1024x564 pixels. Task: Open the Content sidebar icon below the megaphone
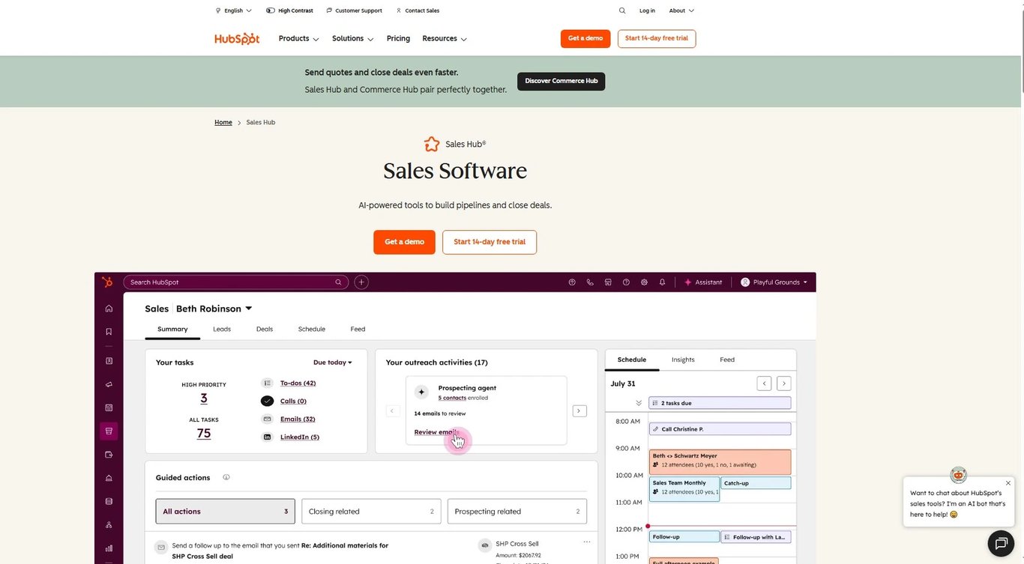[109, 408]
